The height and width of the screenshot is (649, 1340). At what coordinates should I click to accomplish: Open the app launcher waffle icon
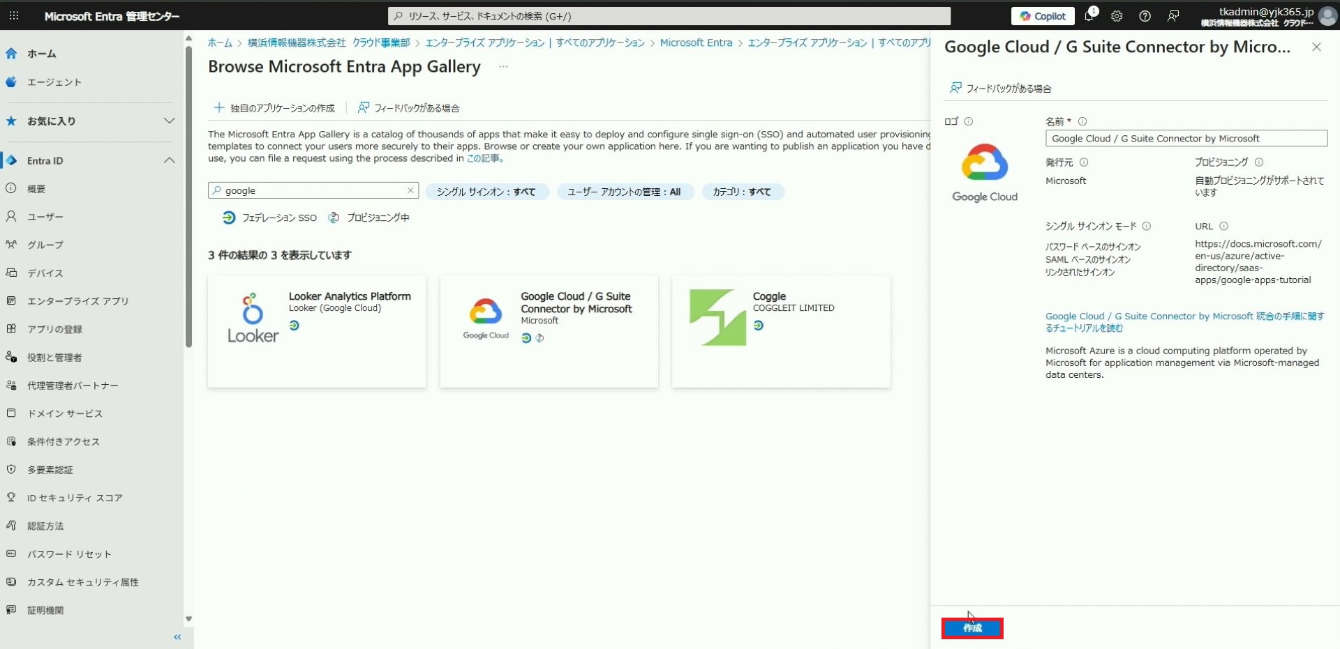(x=14, y=16)
